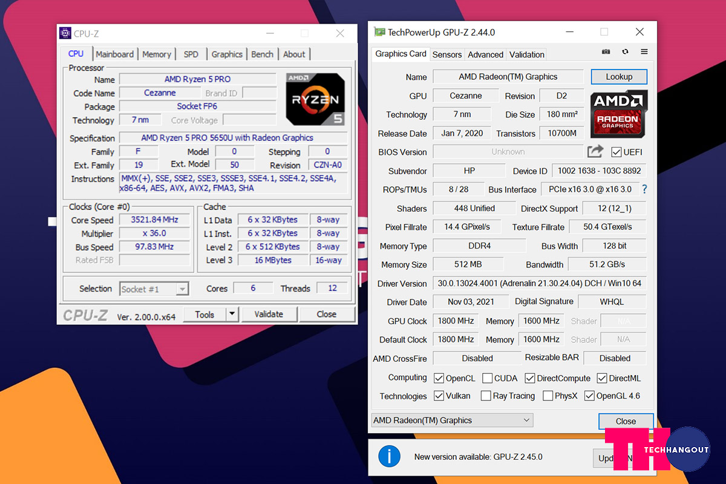This screenshot has height=484, width=726.
Task: Click the Release Date Jan 7, 2020 value
Action: tap(462, 133)
